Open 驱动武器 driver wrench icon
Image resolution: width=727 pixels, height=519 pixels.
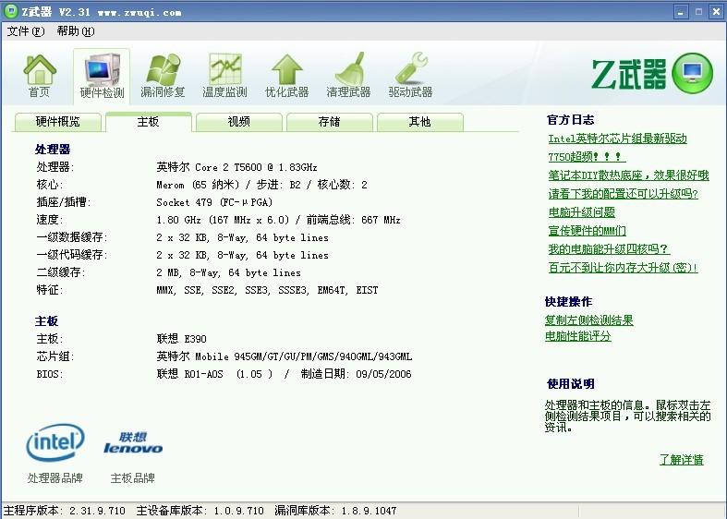pyautogui.click(x=410, y=77)
